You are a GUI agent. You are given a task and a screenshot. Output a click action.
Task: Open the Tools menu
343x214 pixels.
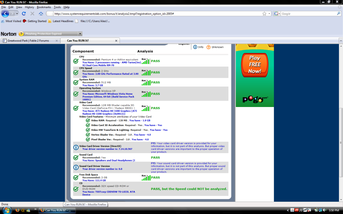coord(57,7)
